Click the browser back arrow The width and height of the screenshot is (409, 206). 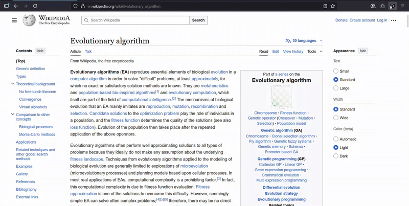click(x=16, y=6)
